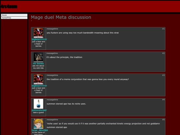The width and height of the screenshot is (180, 135).
Task: Click messagetime label of post #3
Action: [52, 75]
